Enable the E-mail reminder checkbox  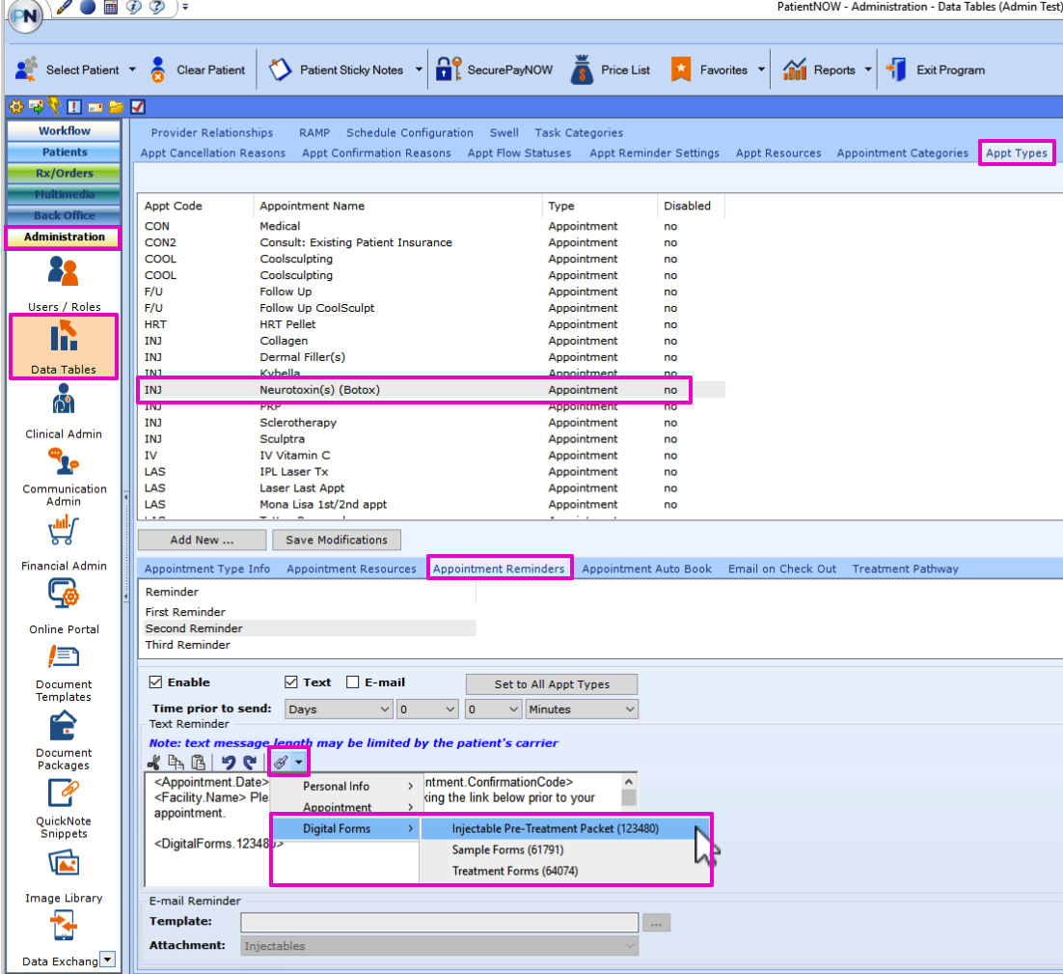[351, 682]
